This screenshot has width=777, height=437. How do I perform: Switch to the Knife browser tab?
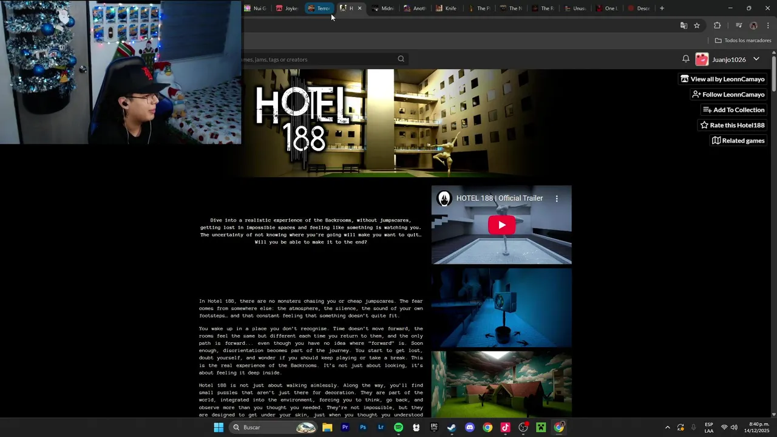[x=446, y=8]
